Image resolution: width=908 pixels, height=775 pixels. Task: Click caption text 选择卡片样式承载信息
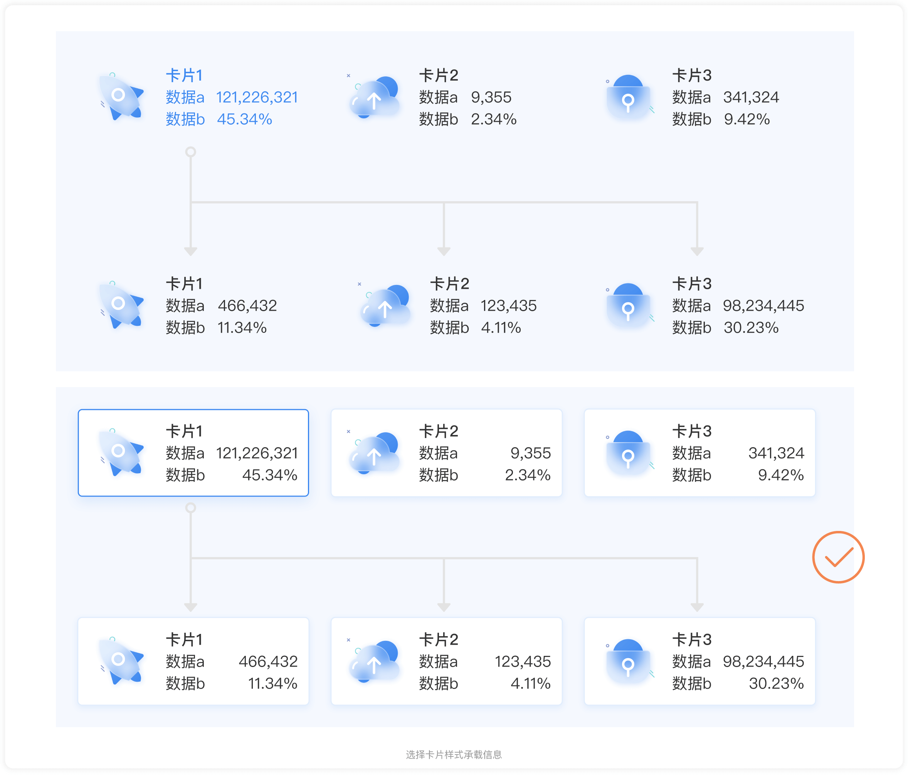tap(454, 755)
